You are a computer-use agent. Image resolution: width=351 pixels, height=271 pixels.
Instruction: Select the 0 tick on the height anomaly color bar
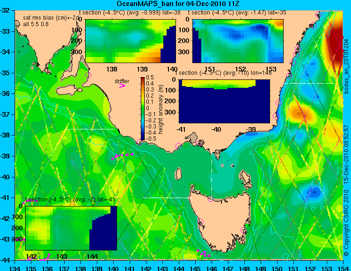coord(147,108)
